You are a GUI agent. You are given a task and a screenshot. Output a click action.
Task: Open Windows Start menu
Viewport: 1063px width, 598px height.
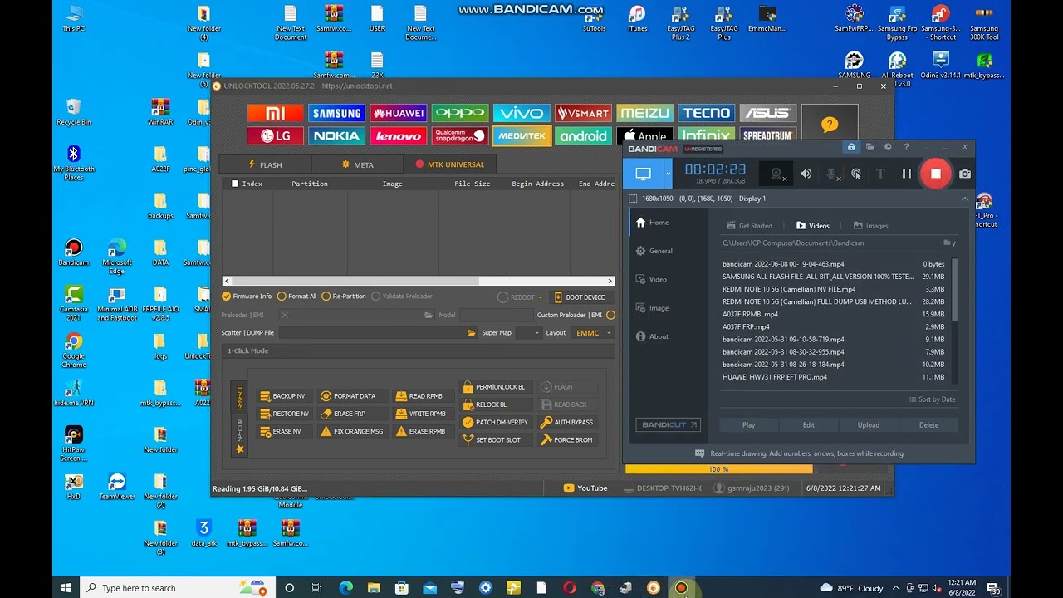(66, 588)
